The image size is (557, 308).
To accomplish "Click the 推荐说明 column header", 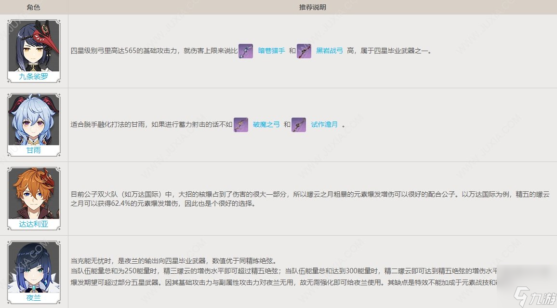I will (313, 7).
